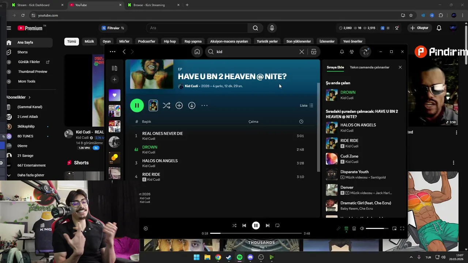Add EP to library plus icon
This screenshot has width=468, height=263.
(179, 106)
